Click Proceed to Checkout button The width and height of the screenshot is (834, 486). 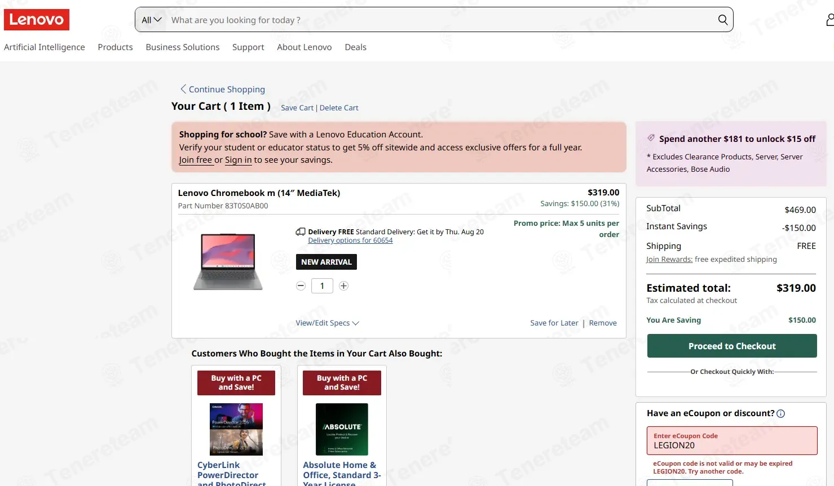tap(732, 346)
